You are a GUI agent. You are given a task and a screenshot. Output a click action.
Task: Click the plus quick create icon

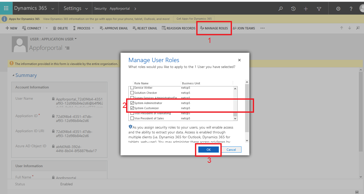click(306, 9)
